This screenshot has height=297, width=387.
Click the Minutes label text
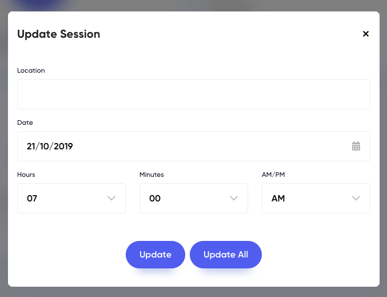click(151, 175)
